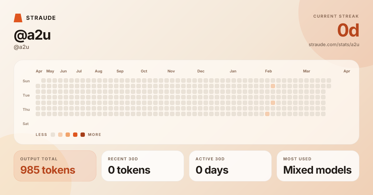This screenshot has width=373, height=195.
Task: Click the STRAUDE brand name text
Action: pos(41,18)
